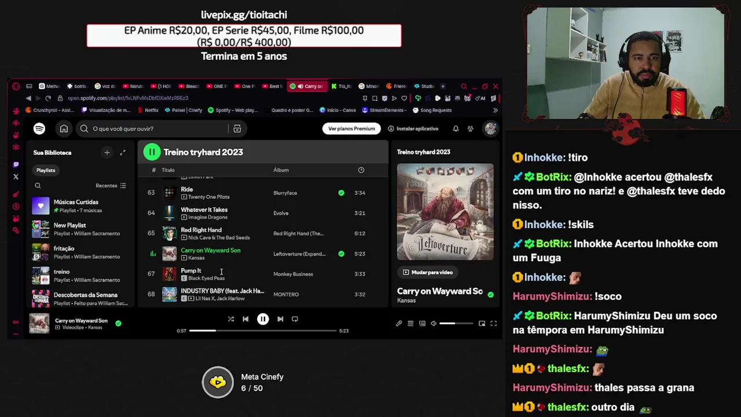Switch to the Studio browser tab
Viewport: 741px width, 417px height.
click(424, 86)
